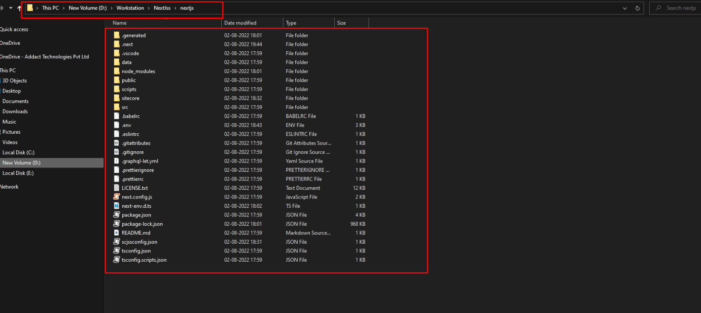
Task: Select the .prettierignore file name
Action: click(138, 170)
